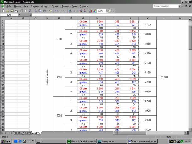This screenshot has height=144, width=192.
Task: Select column K header
Action: pyautogui.click(x=145, y=19)
